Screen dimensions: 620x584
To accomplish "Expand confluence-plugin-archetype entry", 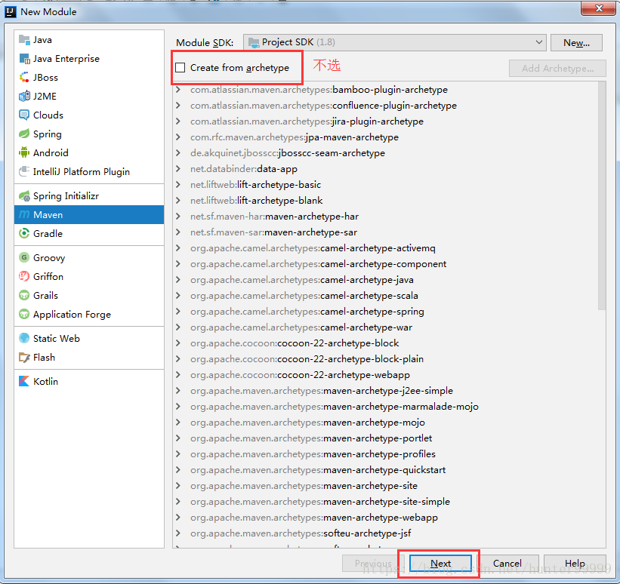I will pos(178,106).
